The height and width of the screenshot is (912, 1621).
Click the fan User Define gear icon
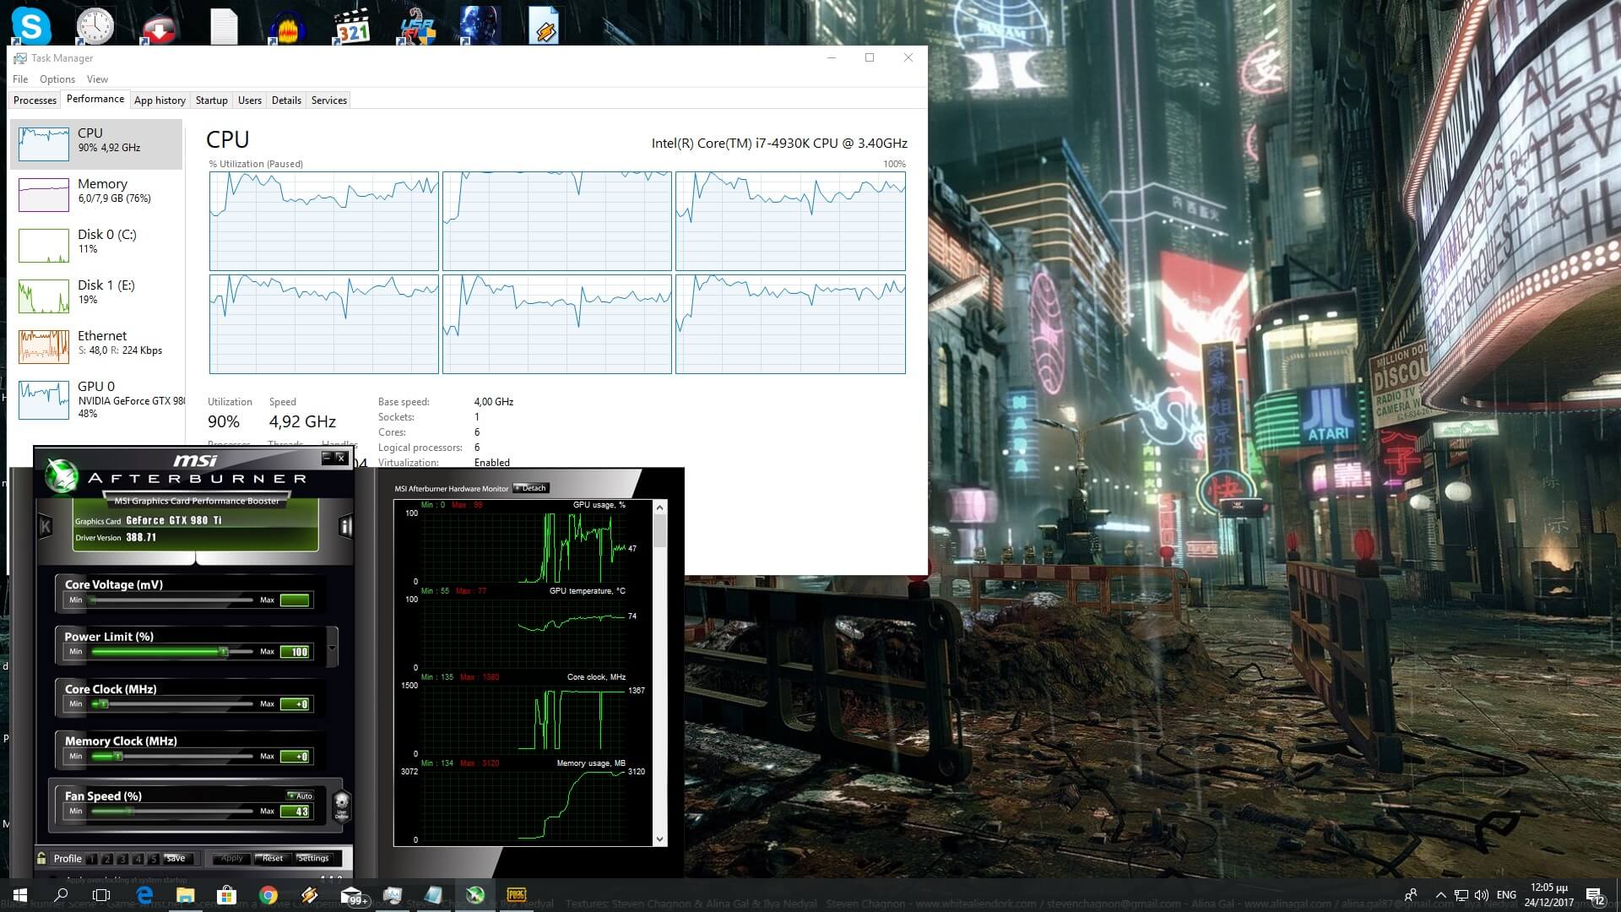coord(342,804)
